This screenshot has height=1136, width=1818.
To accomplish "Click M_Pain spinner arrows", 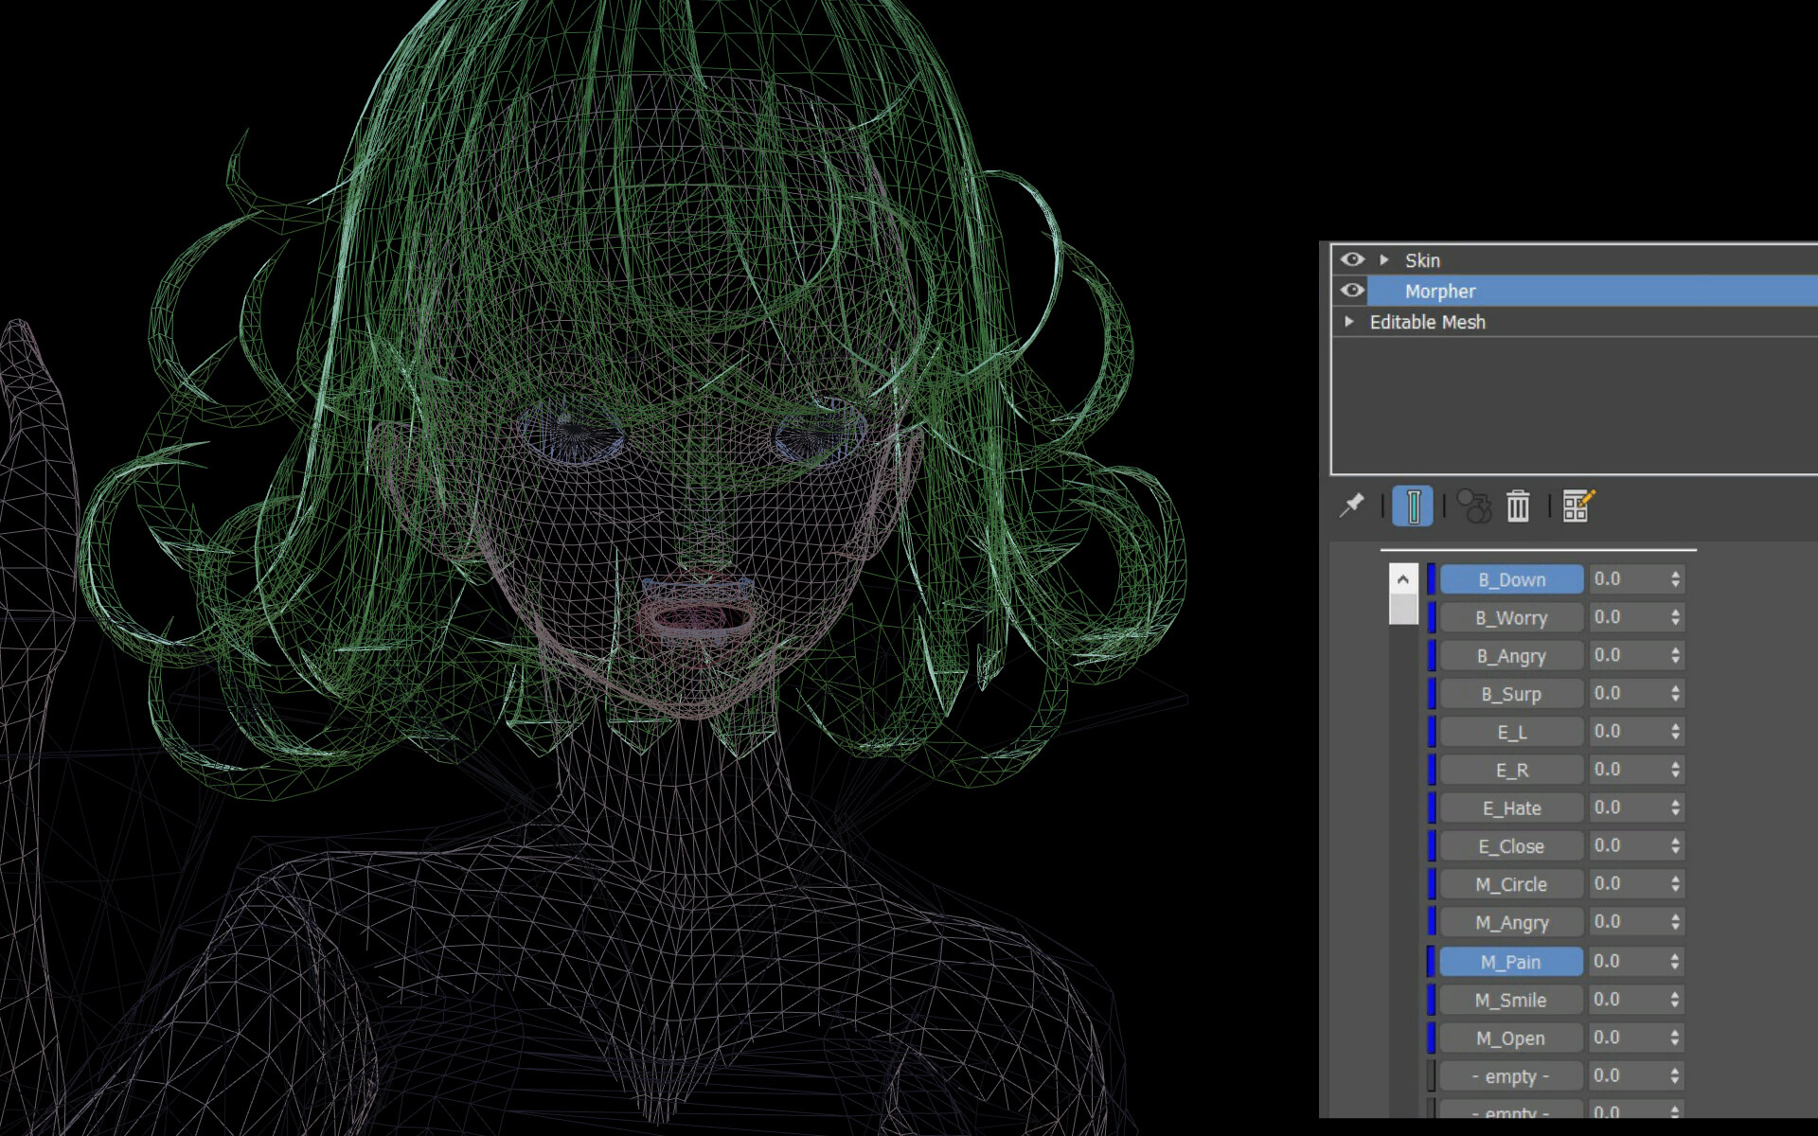I will click(1675, 961).
